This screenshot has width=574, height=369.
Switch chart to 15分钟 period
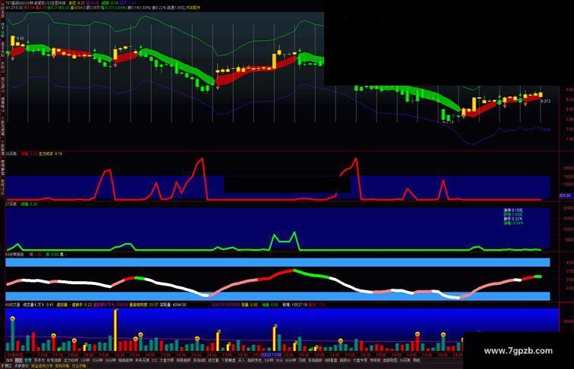click(x=97, y=361)
